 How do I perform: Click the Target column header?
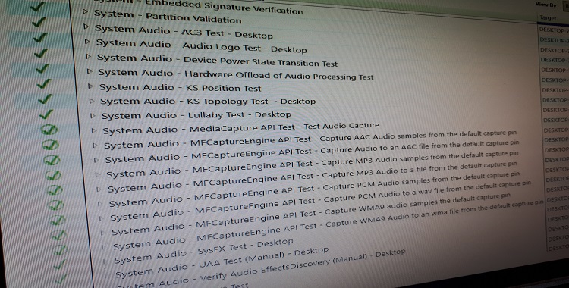tap(548, 17)
